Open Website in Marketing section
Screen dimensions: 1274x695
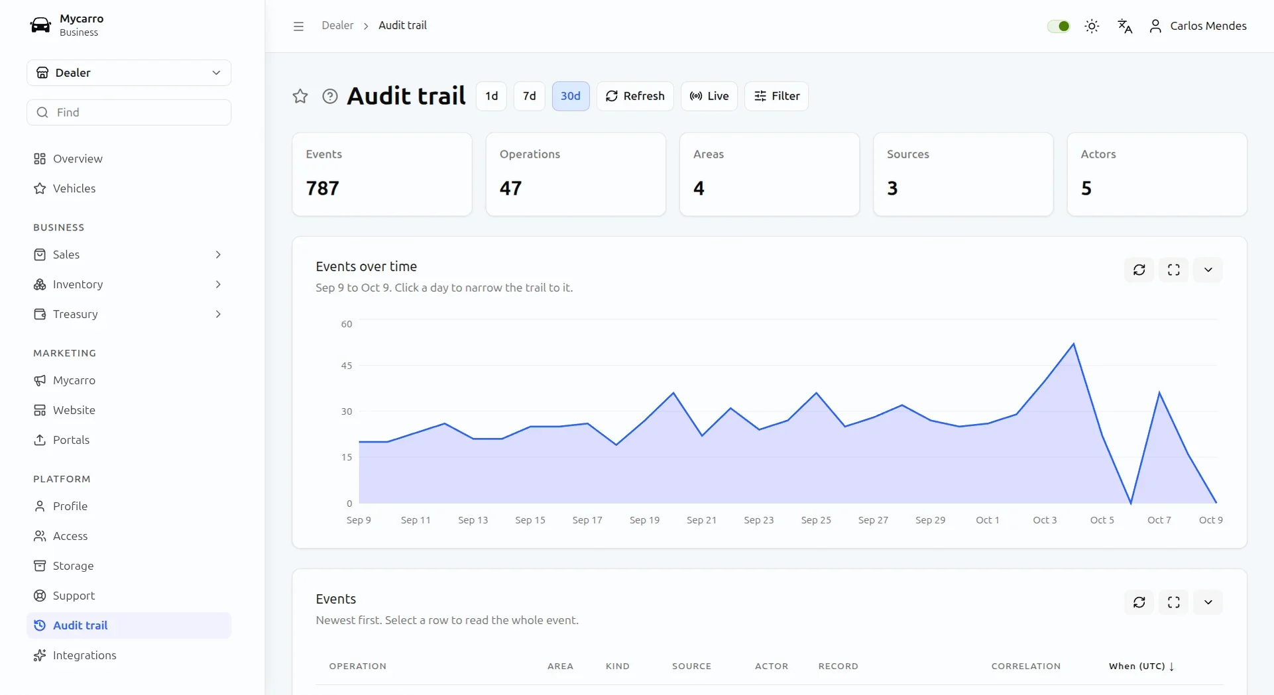point(129,410)
